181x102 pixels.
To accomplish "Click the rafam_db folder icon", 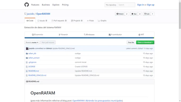I will [x=27, y=53].
